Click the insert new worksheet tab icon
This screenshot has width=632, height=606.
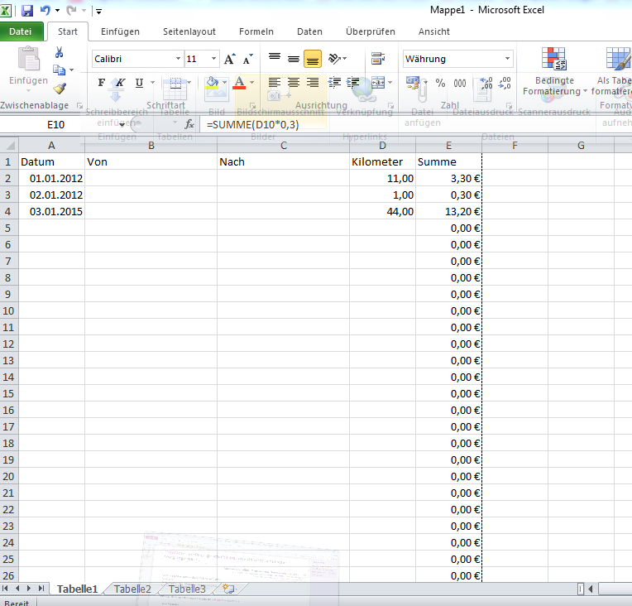point(228,589)
